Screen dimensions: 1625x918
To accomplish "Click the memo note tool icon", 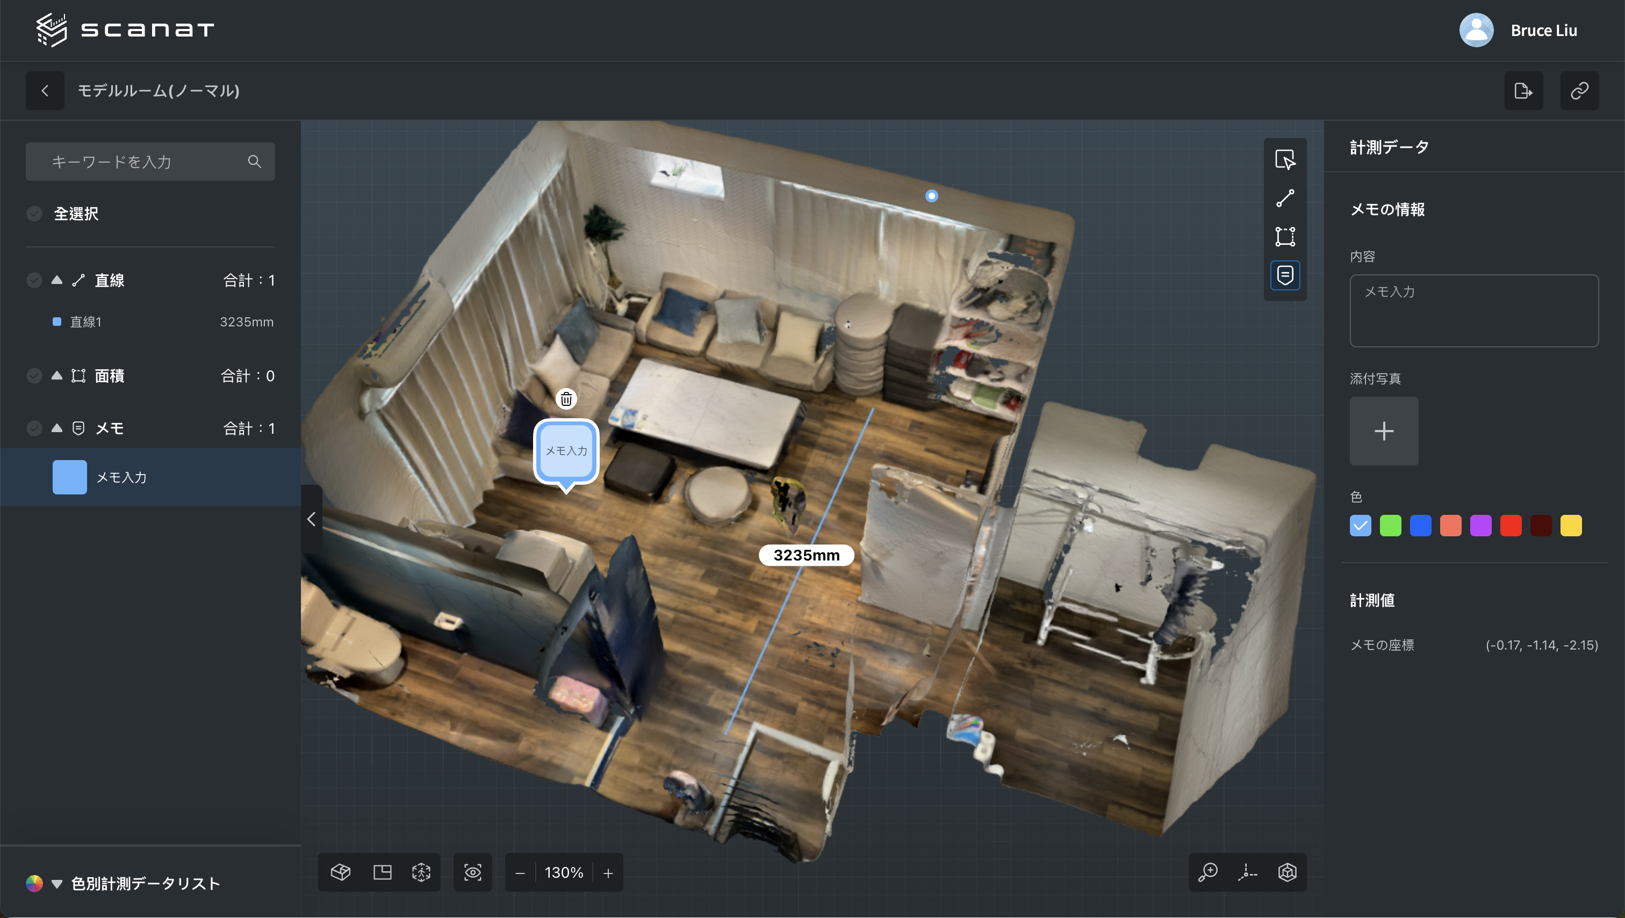I will click(1285, 275).
